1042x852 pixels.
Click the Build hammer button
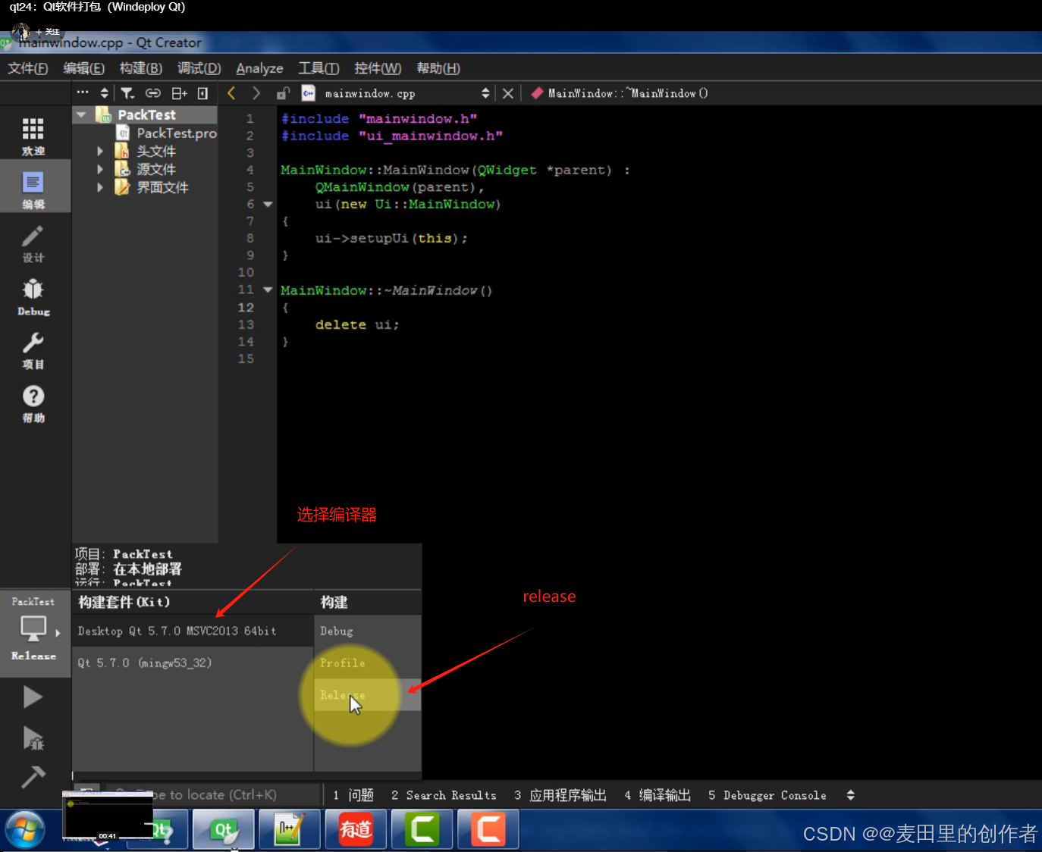(x=33, y=776)
